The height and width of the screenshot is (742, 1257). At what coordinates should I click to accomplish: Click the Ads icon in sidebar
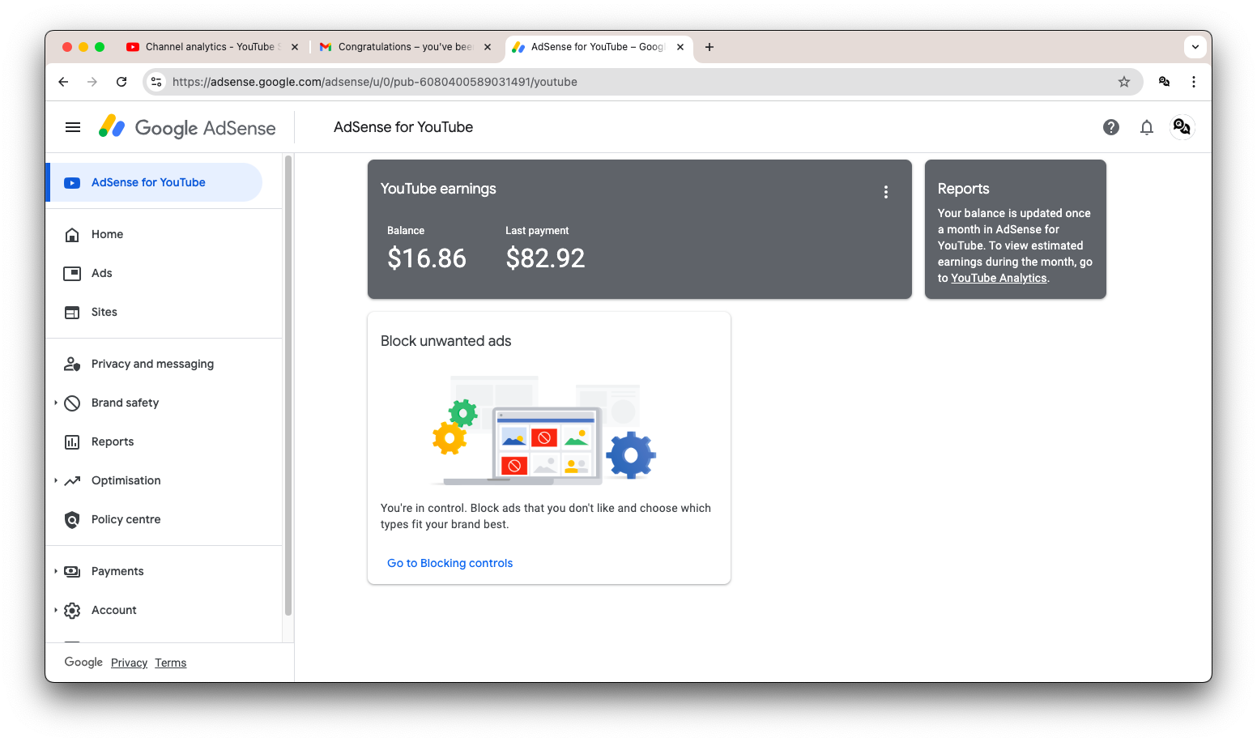[x=72, y=274]
